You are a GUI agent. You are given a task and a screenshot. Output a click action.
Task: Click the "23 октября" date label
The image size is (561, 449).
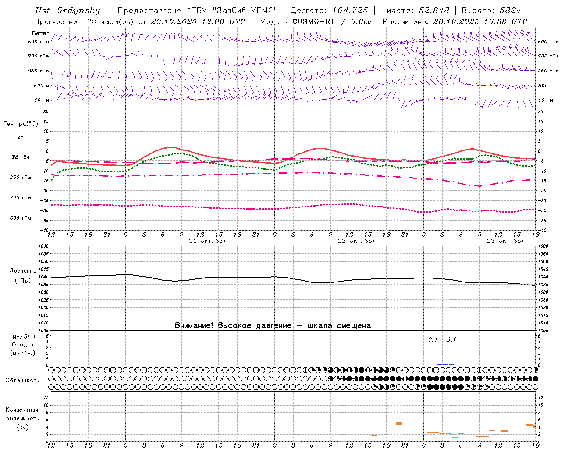[x=506, y=241]
